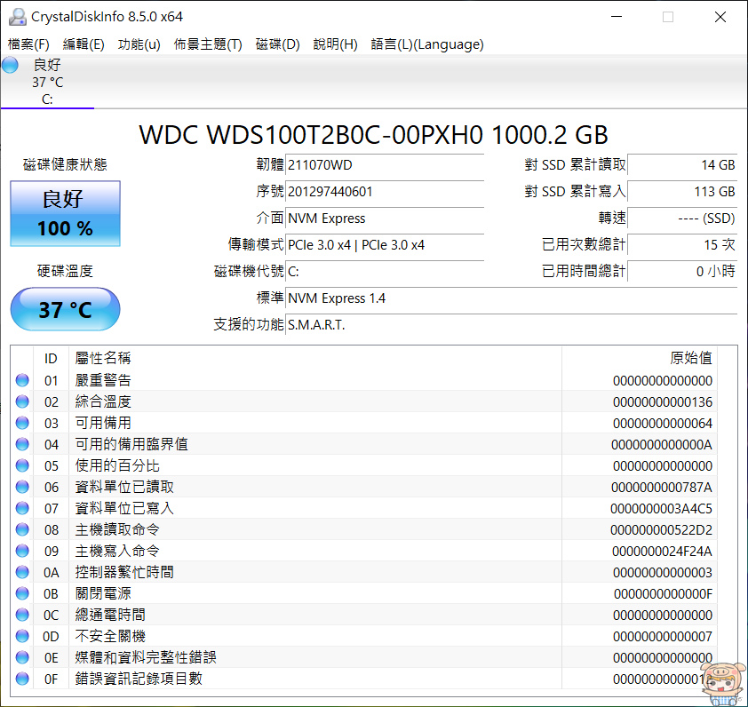The height and width of the screenshot is (707, 748).
Task: Click status orb beside 錯誤資訊記錄項目數 row
Action: point(22,679)
